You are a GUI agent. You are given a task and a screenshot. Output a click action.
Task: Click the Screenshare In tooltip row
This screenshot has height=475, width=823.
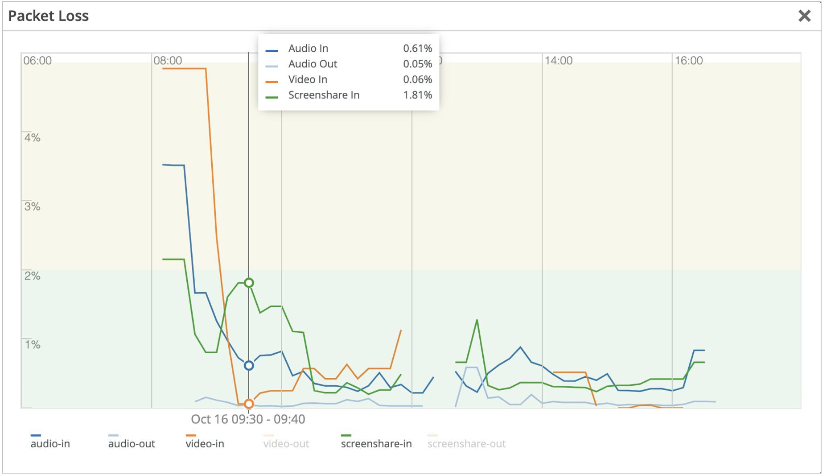click(348, 95)
